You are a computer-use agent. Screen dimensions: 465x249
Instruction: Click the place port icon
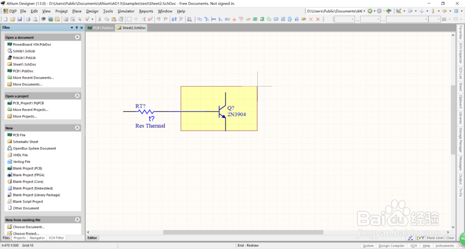click(x=304, y=19)
